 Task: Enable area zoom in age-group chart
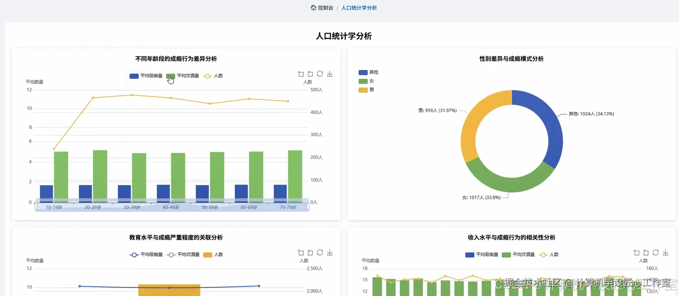pos(301,74)
